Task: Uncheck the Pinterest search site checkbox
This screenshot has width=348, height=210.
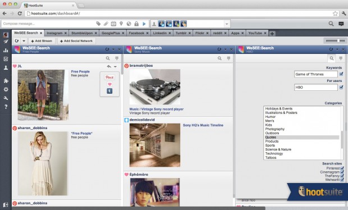Action: (x=342, y=168)
